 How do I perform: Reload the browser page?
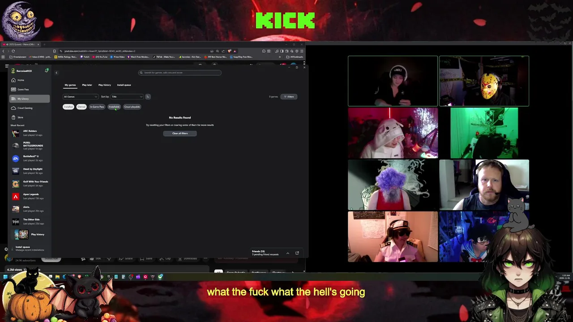[13, 51]
